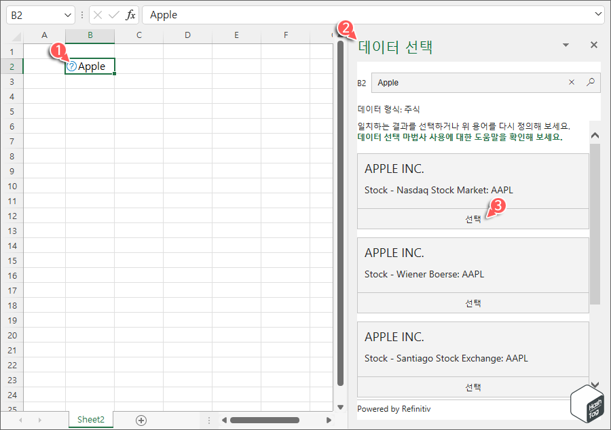Click the pane scrollbar down arrow
The width and height of the screenshot is (611, 430).
coord(595,385)
